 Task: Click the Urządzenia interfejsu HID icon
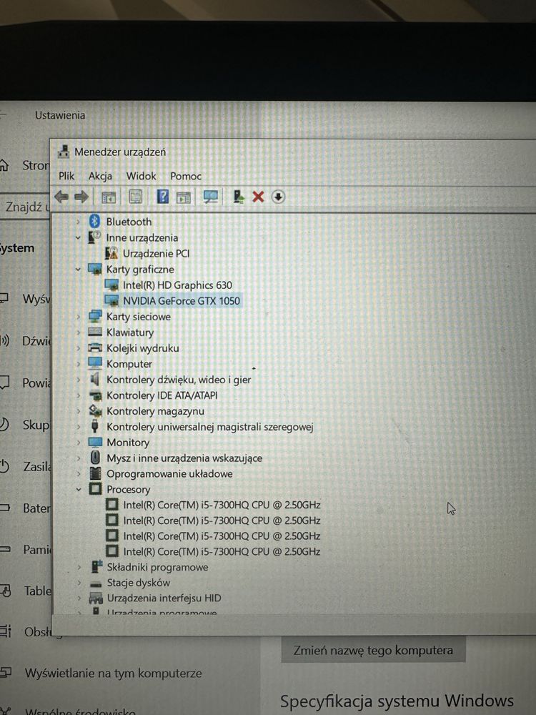tap(96, 598)
